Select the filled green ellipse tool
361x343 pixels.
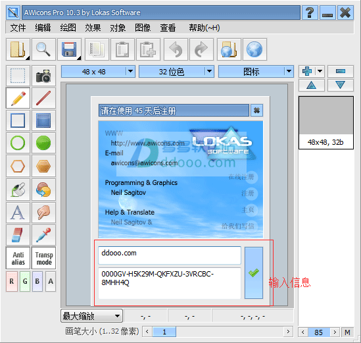43,143
